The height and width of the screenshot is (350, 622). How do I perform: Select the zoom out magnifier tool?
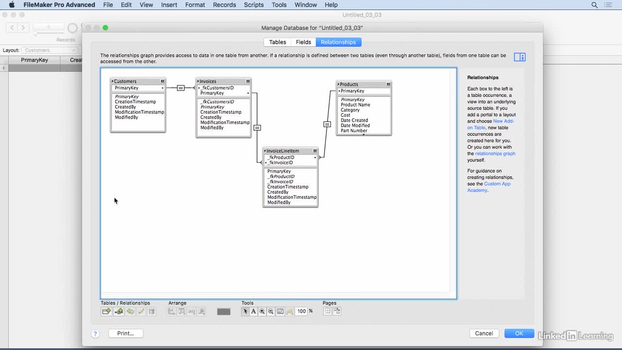tap(271, 311)
